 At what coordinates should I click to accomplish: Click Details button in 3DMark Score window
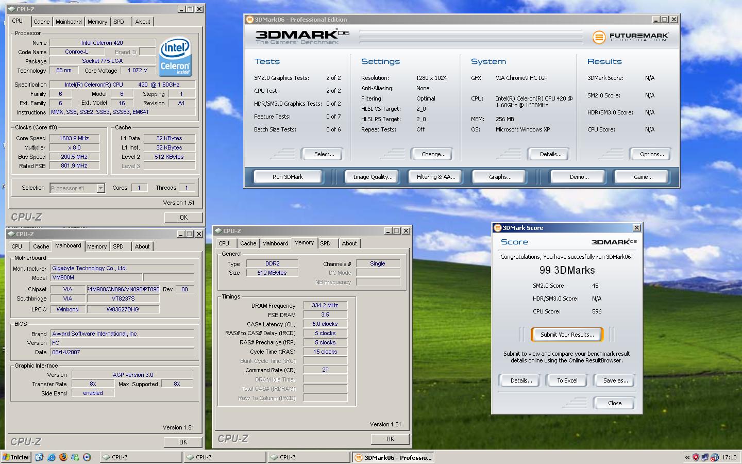point(521,380)
